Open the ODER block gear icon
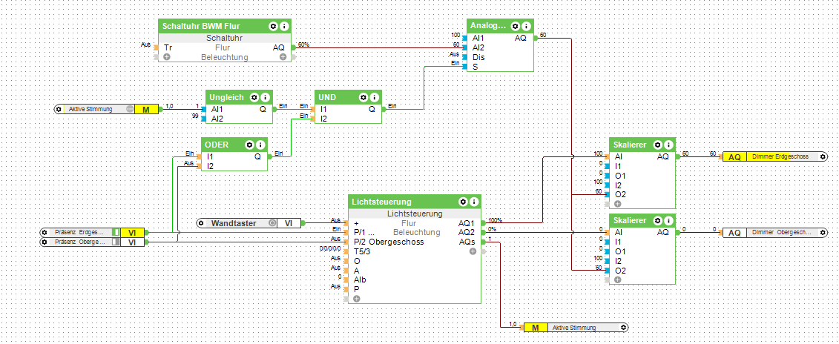 (249, 145)
